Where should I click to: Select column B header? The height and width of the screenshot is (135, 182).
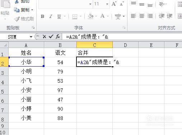[x=60, y=45]
